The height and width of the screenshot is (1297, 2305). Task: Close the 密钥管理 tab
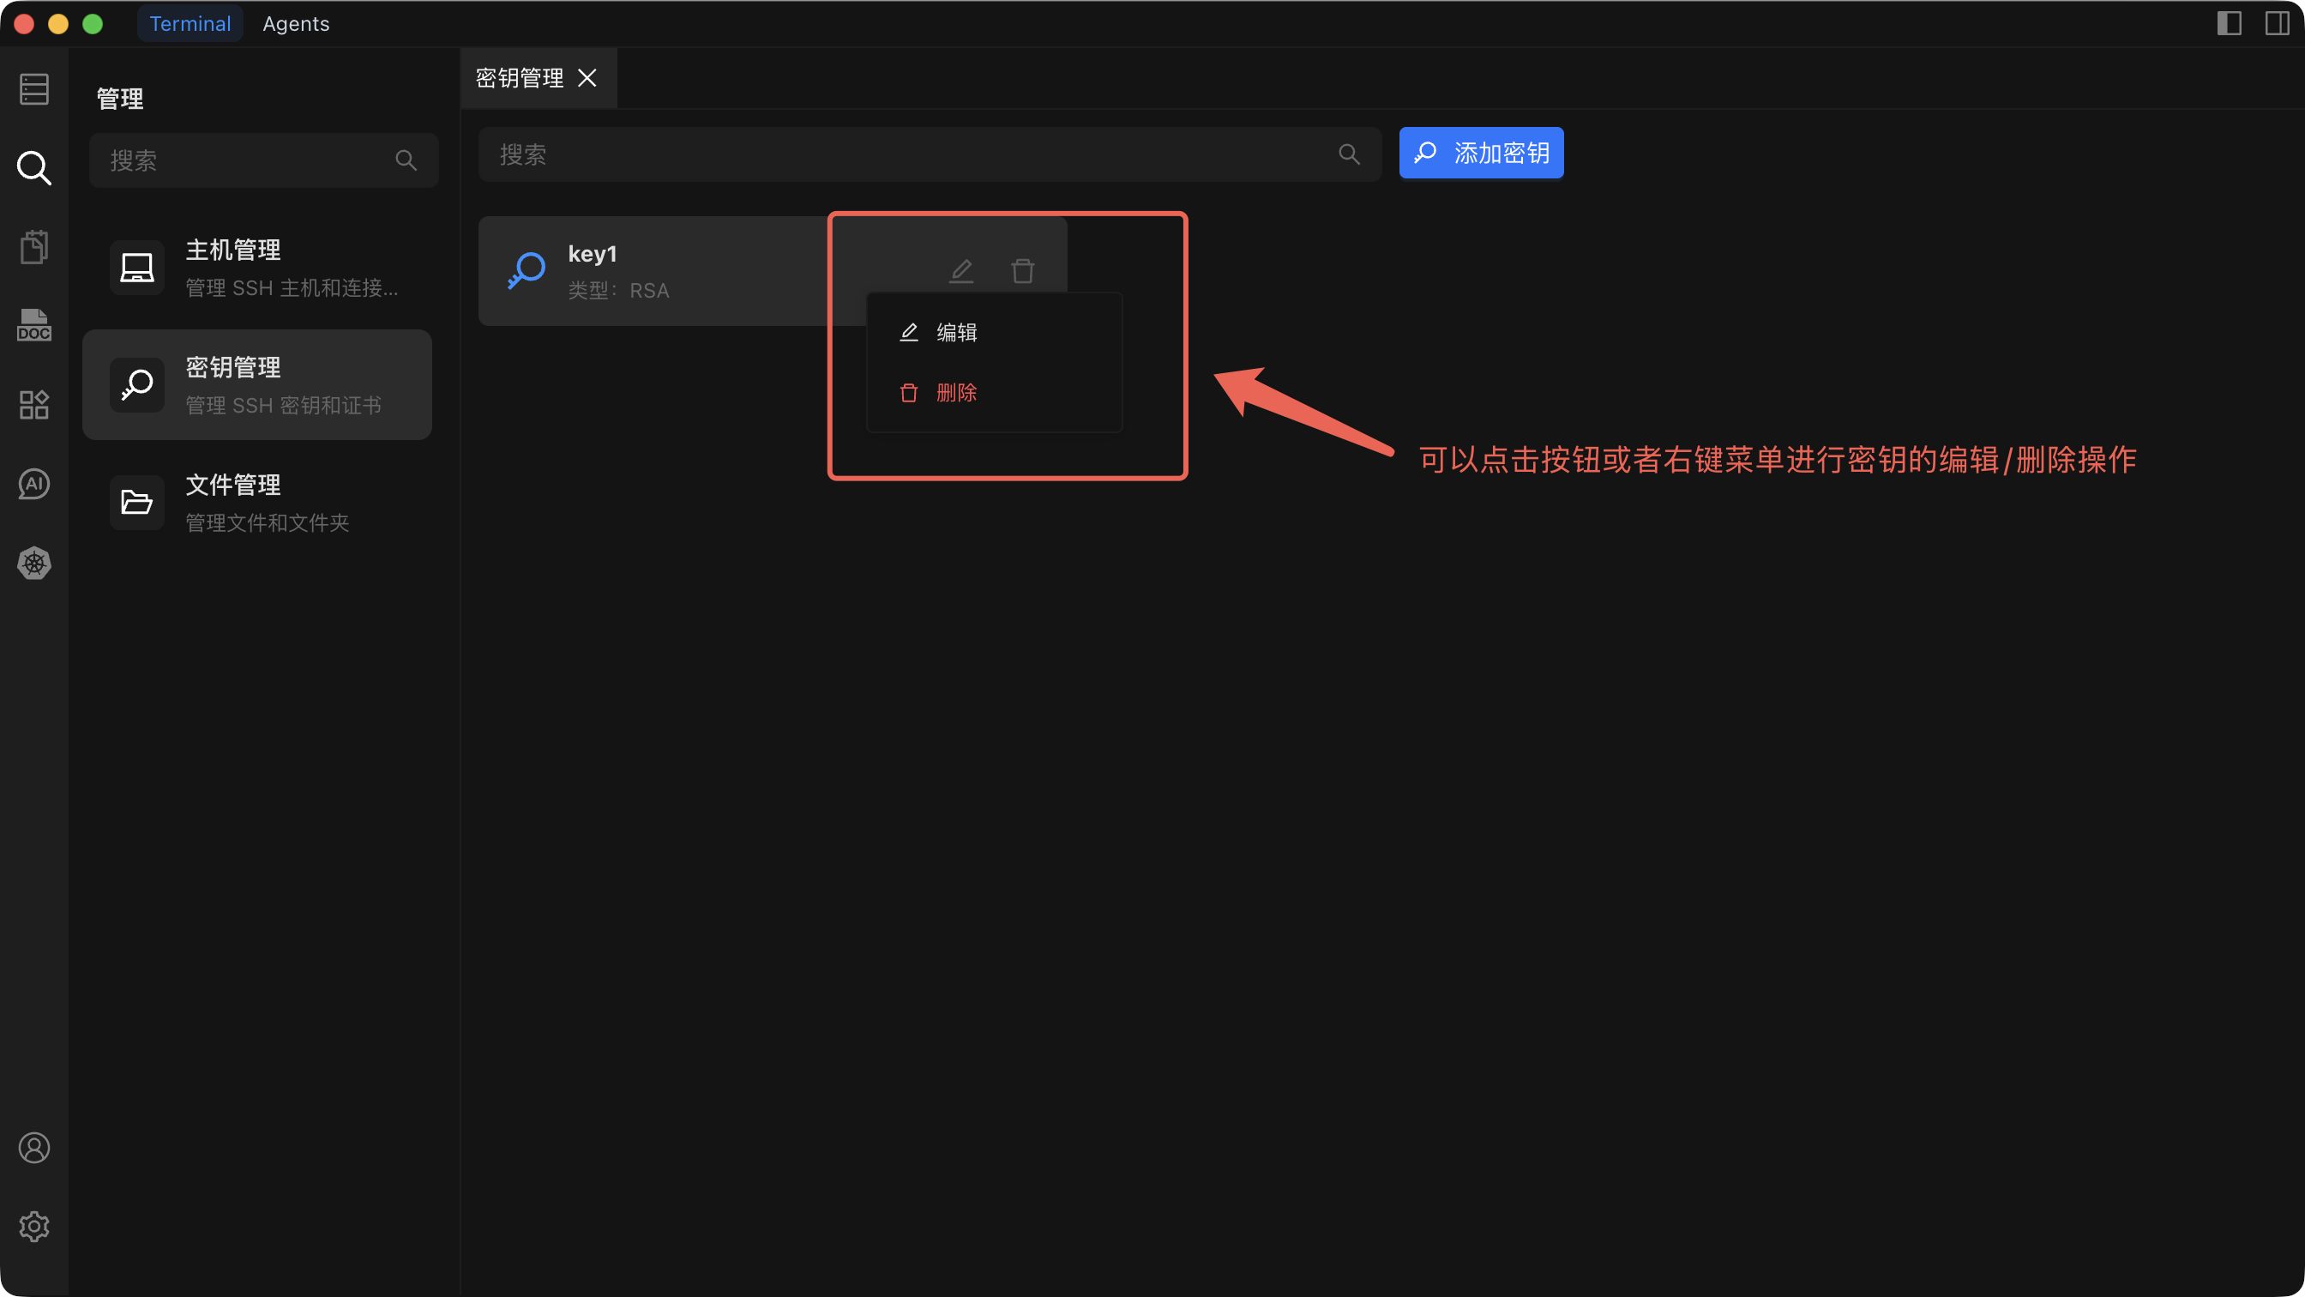click(587, 78)
